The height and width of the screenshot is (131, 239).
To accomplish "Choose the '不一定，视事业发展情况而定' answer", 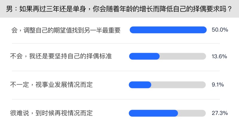I will point(51,85).
